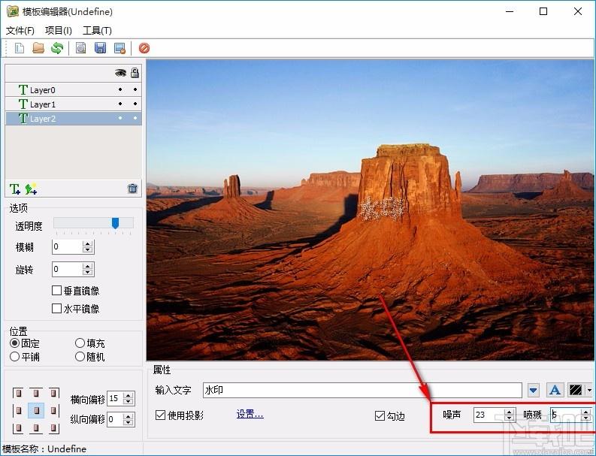Toggle visibility dot for Layer1
Screen dimensions: 596x456
120,104
